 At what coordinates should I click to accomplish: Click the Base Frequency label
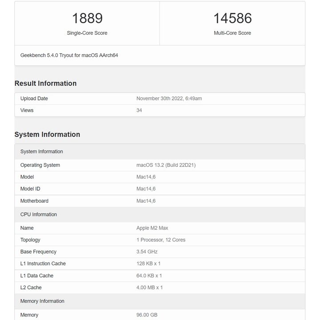pos(38,252)
